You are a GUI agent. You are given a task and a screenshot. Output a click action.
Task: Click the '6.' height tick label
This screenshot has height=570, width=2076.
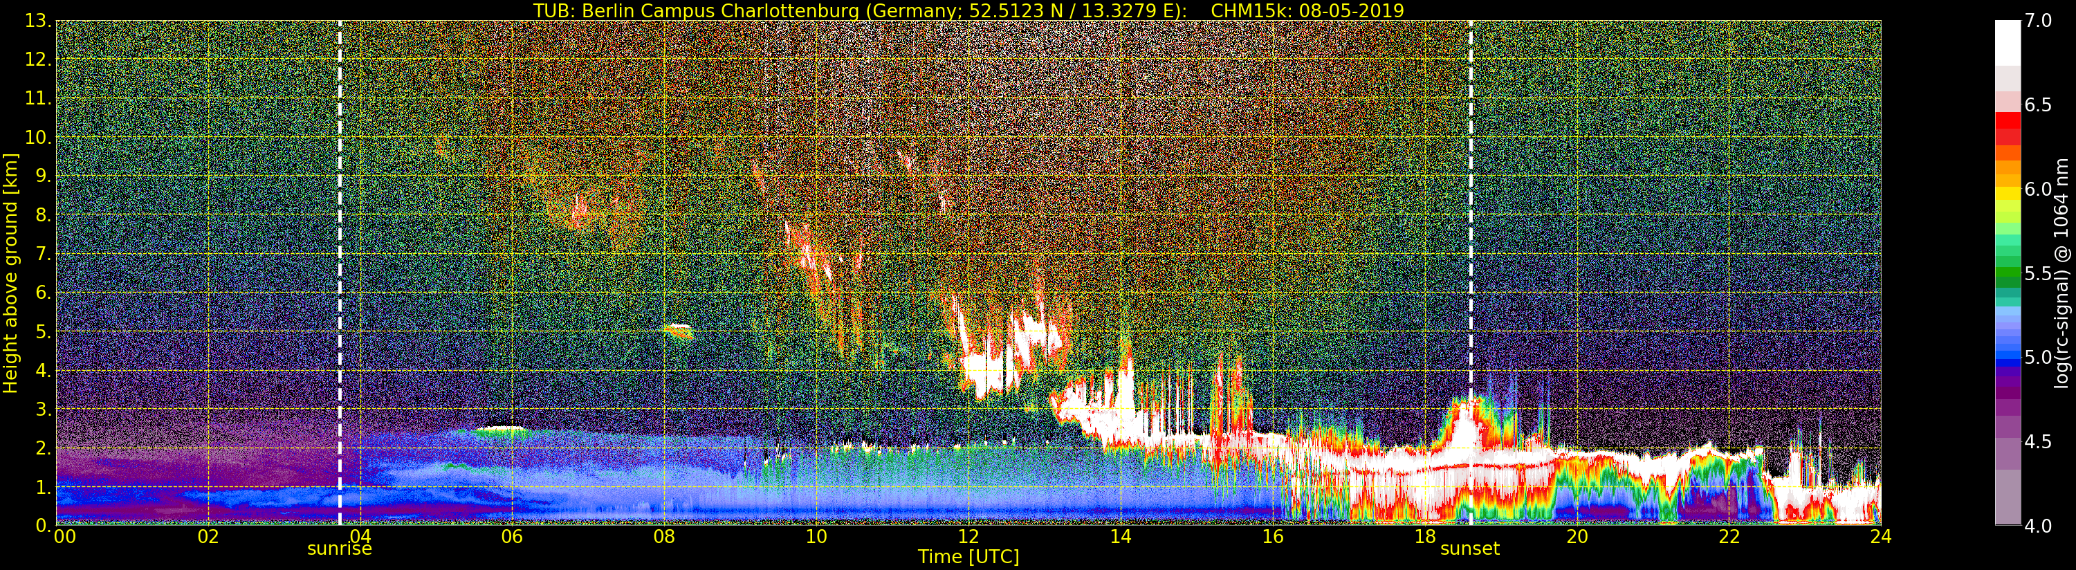click(x=43, y=293)
